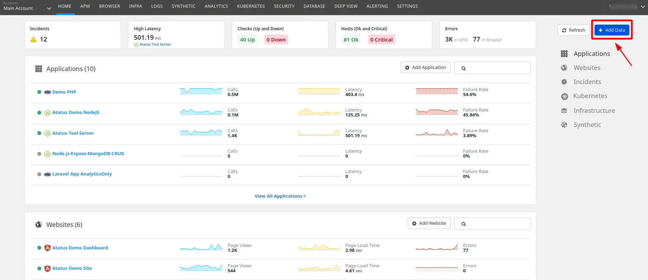Click the Add Website button

[x=429, y=223]
